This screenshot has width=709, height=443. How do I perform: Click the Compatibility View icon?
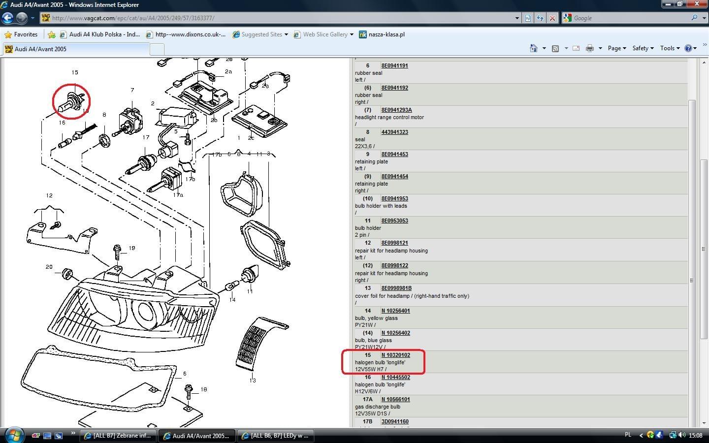click(x=528, y=18)
